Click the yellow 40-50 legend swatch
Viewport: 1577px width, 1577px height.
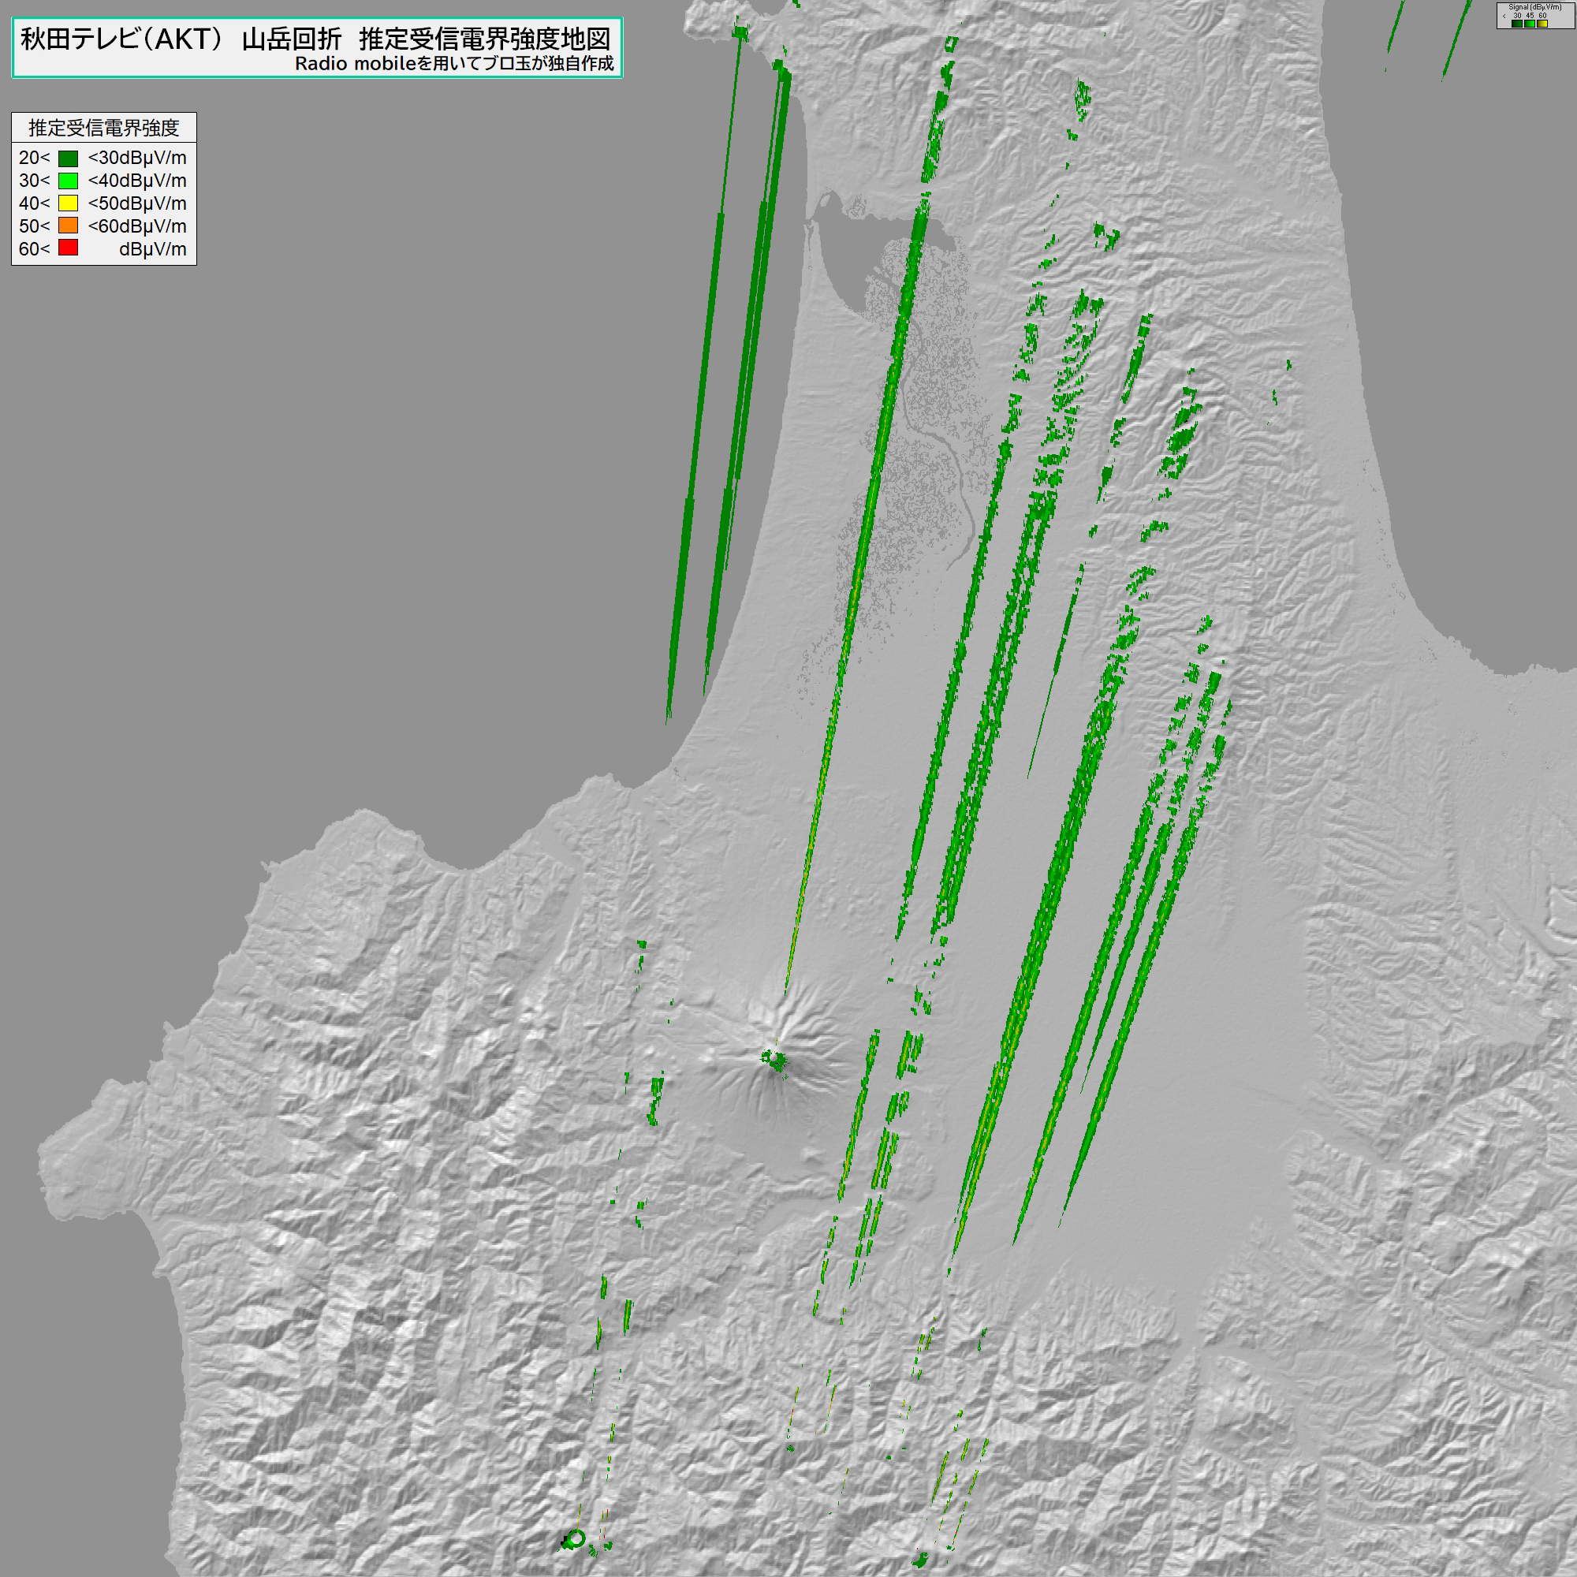(x=68, y=203)
